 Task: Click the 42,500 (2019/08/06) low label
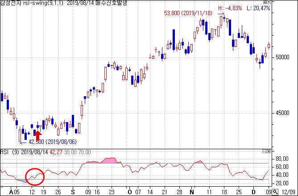53,142
